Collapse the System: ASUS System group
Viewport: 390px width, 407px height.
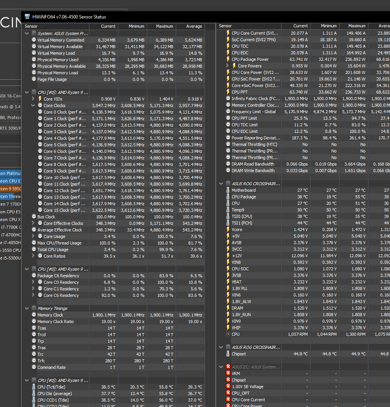click(x=27, y=33)
